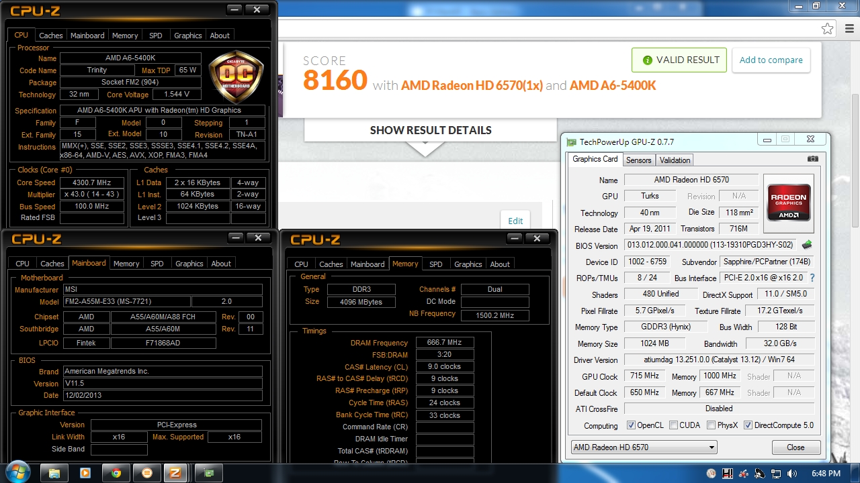Click the green check icon in Valid Result
The width and height of the screenshot is (860, 483).
(x=647, y=60)
